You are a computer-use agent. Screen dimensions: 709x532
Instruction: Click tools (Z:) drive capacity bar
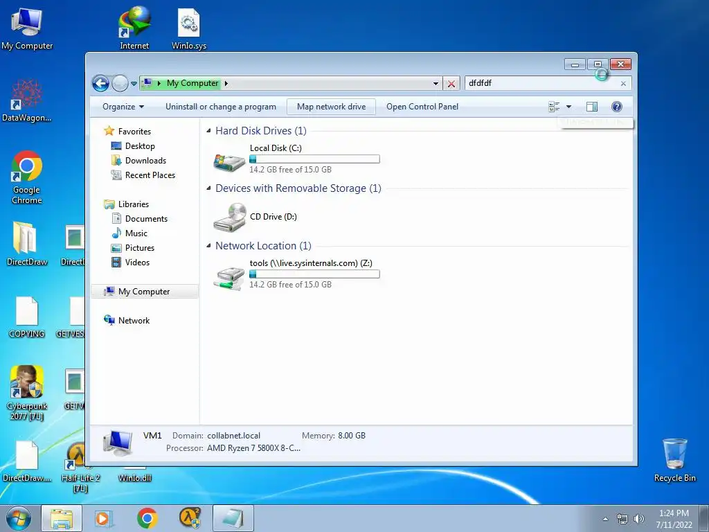pos(315,274)
